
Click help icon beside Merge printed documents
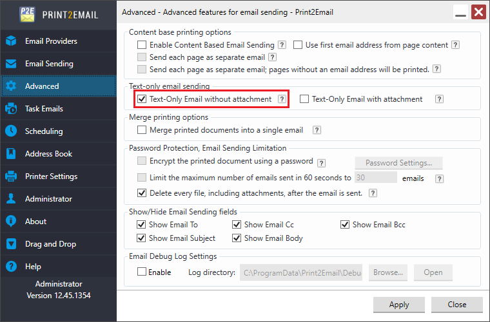click(x=317, y=130)
